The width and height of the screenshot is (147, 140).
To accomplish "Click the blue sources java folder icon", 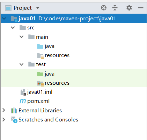I will point(40,46).
